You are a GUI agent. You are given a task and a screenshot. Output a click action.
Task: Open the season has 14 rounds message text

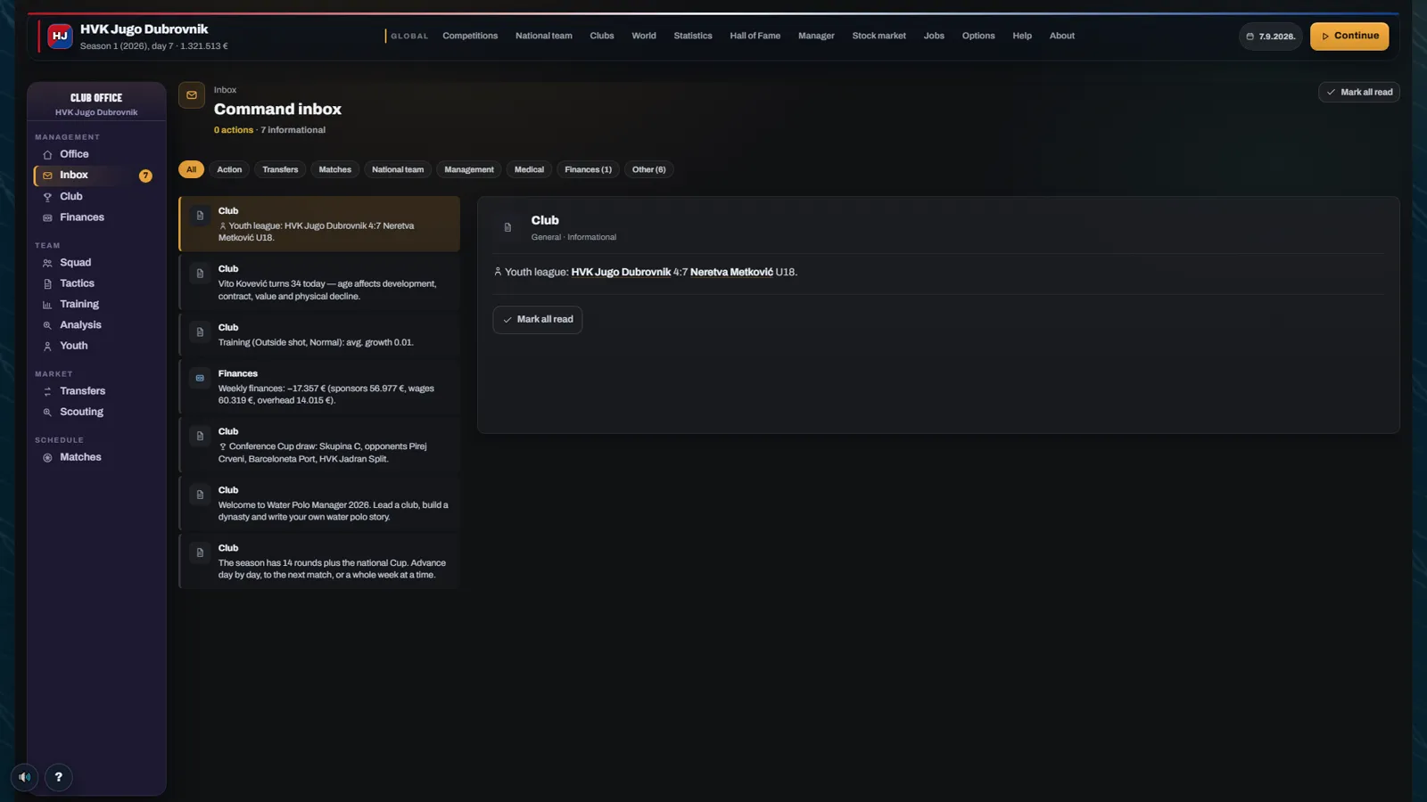coord(332,569)
